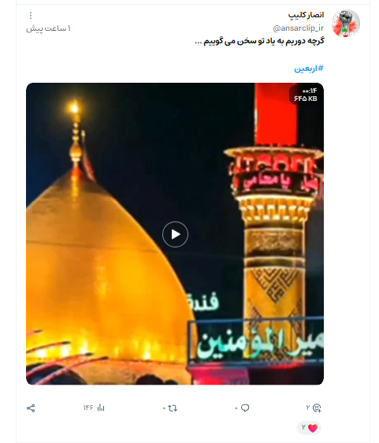Click the display name انصار کلیپ
The image size is (379, 443).
pyautogui.click(x=306, y=15)
